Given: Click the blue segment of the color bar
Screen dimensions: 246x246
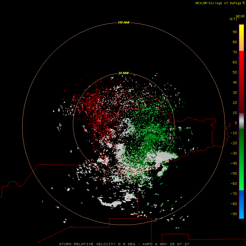Looking at the screenshot, I should tap(241, 204).
